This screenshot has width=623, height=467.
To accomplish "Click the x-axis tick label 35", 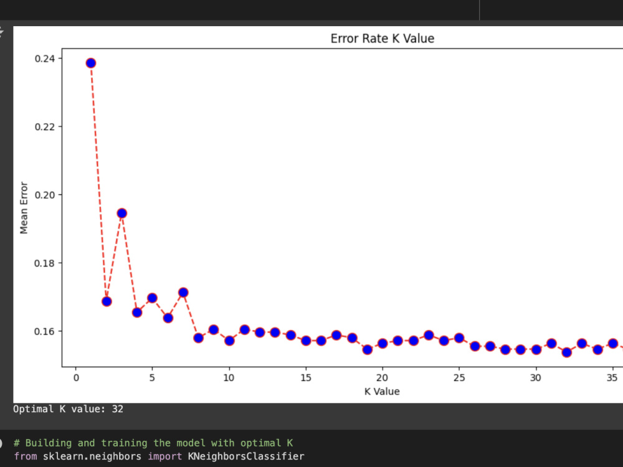I will [612, 378].
